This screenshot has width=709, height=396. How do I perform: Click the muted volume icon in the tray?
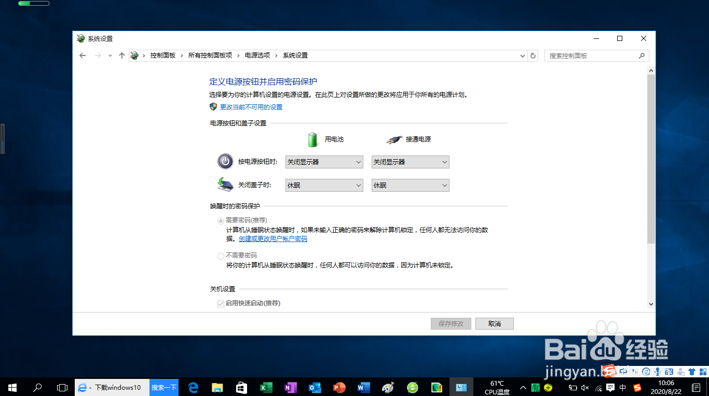pos(585,388)
